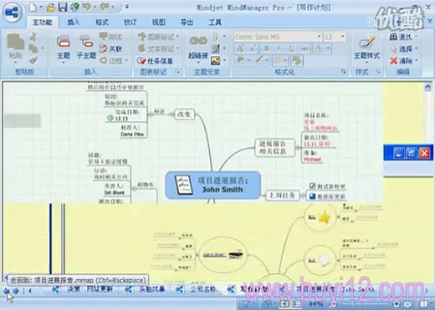435x310 pixels.
Task: Click the grow font icon
Action: [x=240, y=48]
